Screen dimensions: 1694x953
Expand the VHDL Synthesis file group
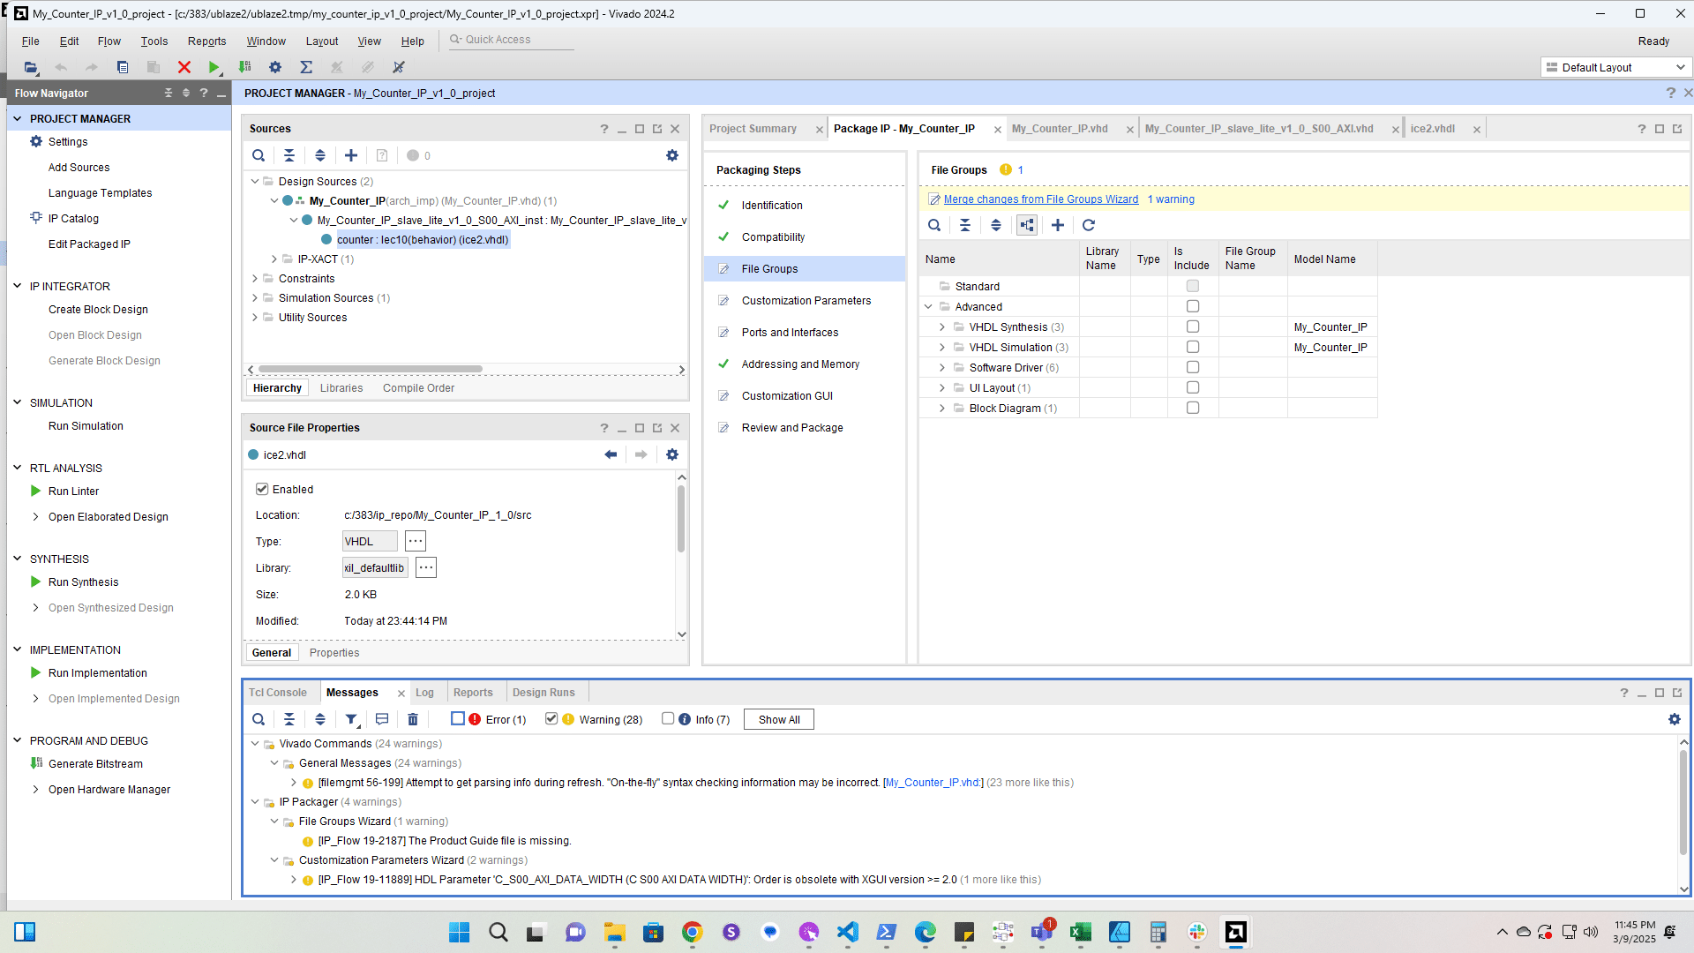(942, 327)
